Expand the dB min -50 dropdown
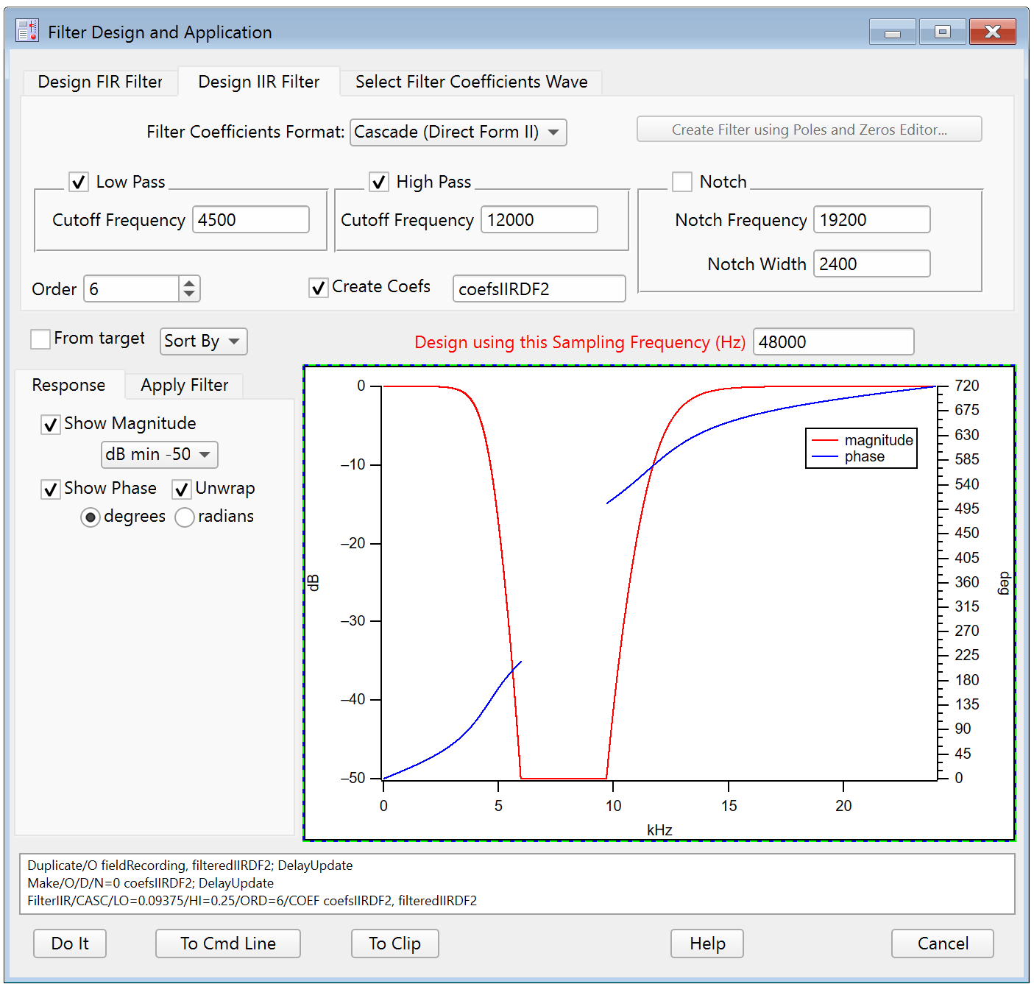The image size is (1034, 984). [159, 455]
